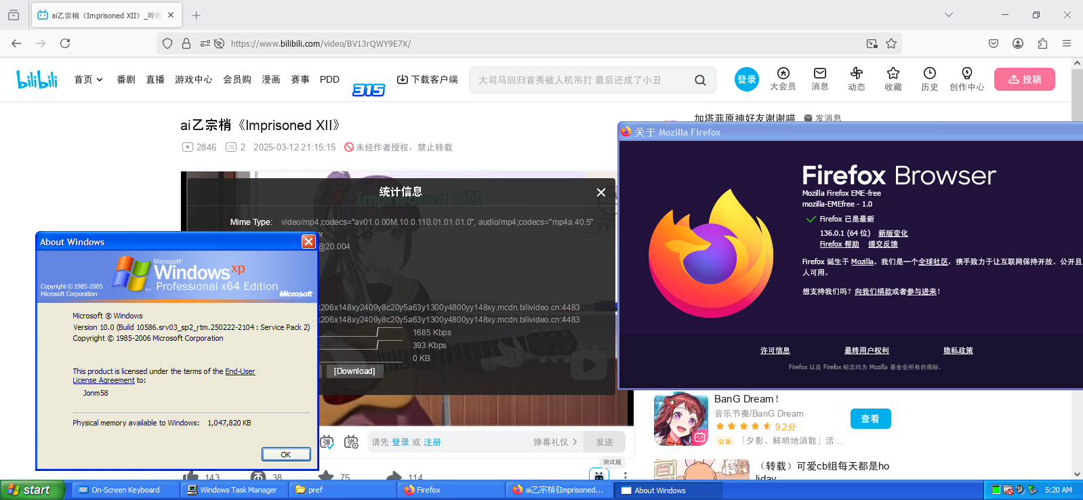The width and height of the screenshot is (1083, 500).
Task: Open 隐私政策 link in About Firefox
Action: point(958,350)
